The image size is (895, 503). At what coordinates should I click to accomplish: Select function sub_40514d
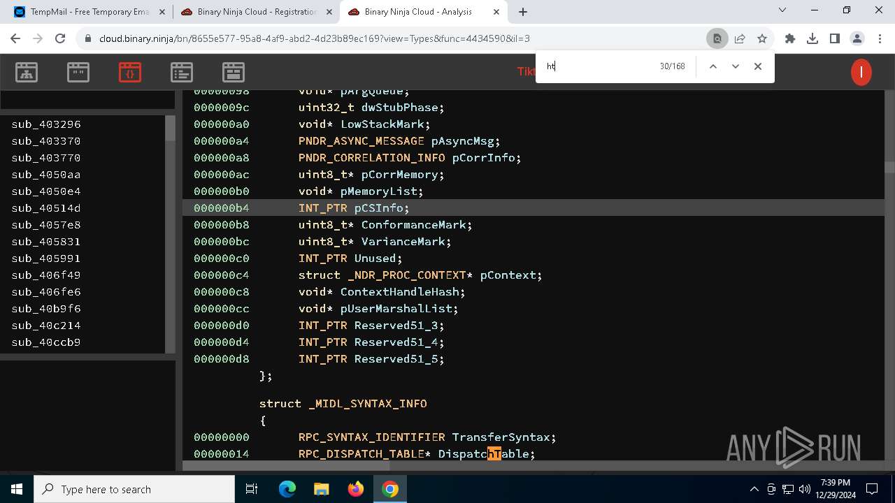click(46, 208)
